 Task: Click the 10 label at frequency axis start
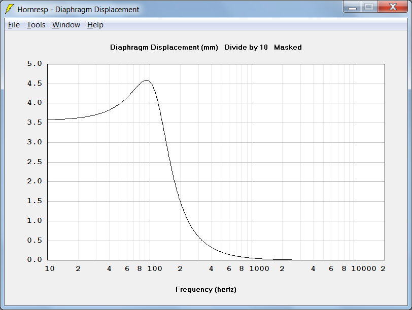(50, 268)
